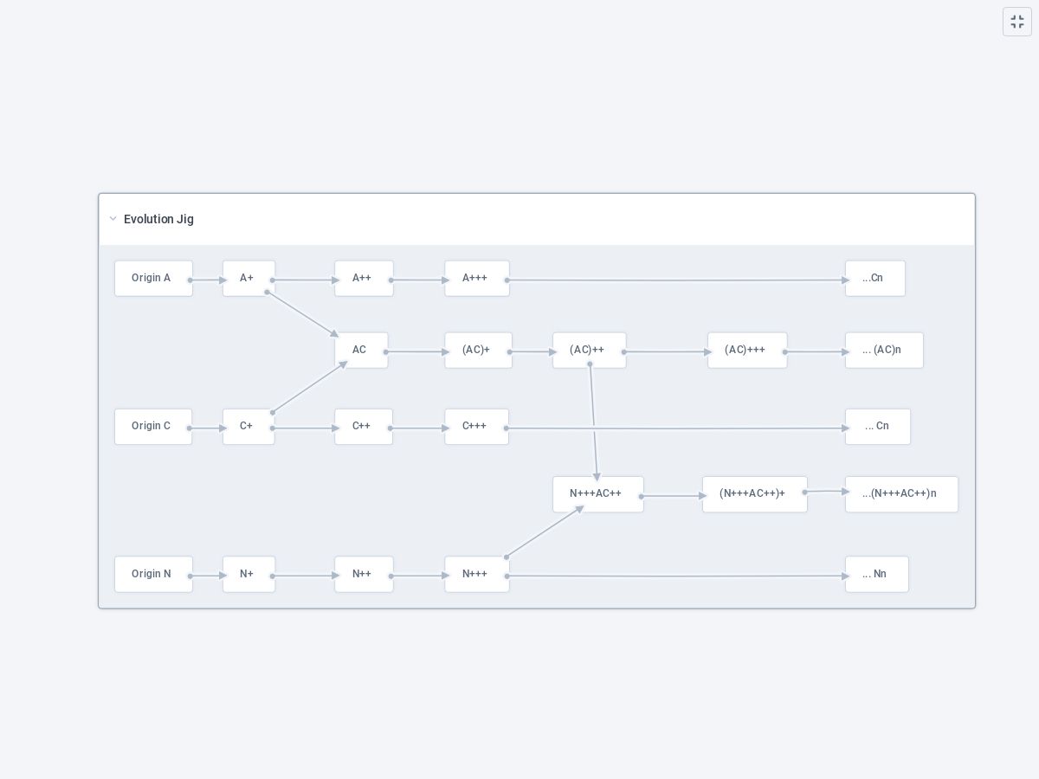1039x779 pixels.
Task: Click the (N+++AC++)+ node
Action: pyautogui.click(x=754, y=494)
